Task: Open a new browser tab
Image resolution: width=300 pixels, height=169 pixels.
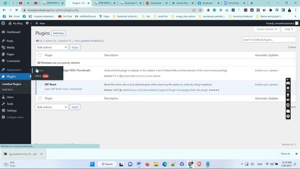Action: coord(252,3)
